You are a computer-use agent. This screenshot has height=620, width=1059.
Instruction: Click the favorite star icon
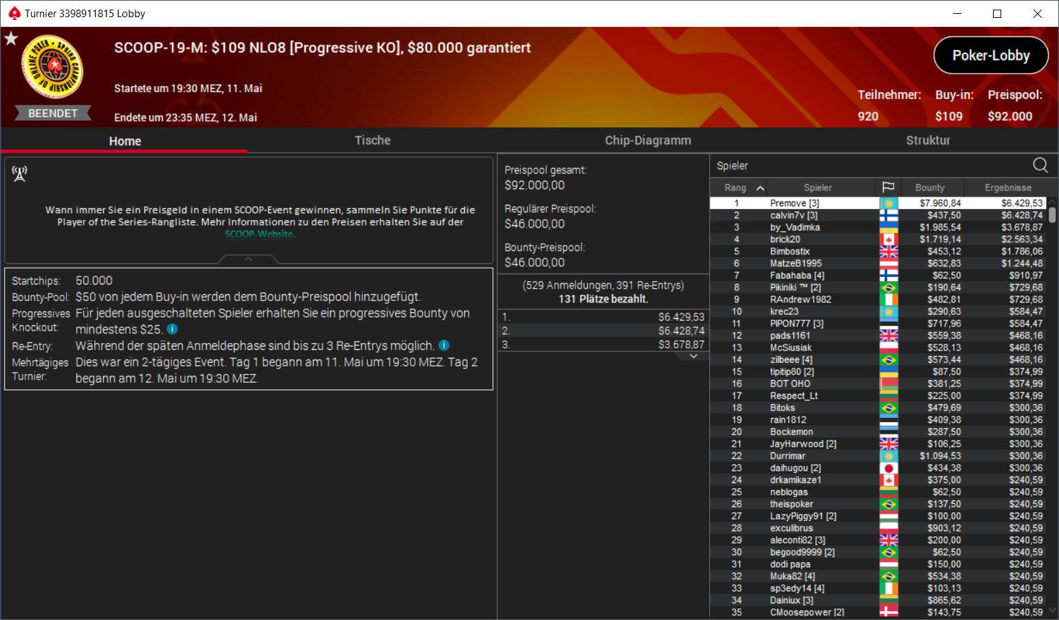pos(11,38)
